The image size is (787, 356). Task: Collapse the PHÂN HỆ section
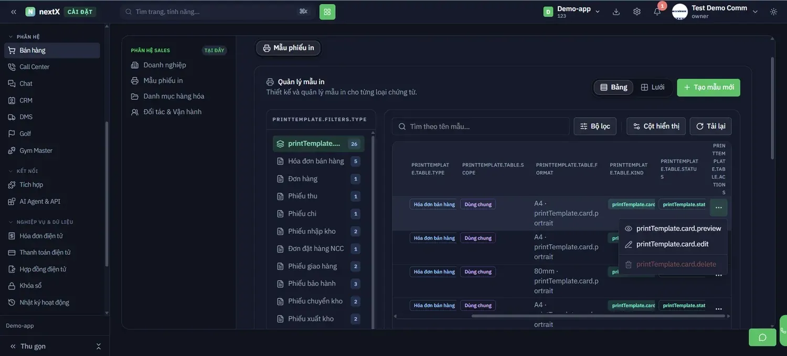click(x=24, y=37)
